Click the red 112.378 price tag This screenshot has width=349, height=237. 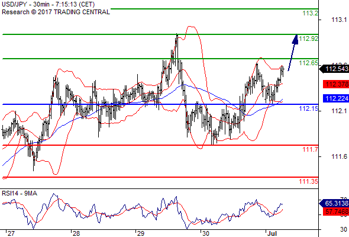pos(336,84)
